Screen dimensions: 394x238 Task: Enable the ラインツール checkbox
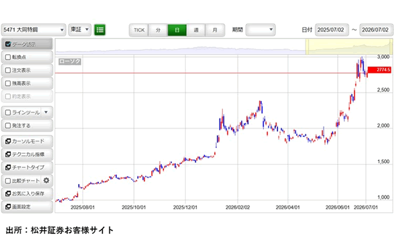point(8,112)
